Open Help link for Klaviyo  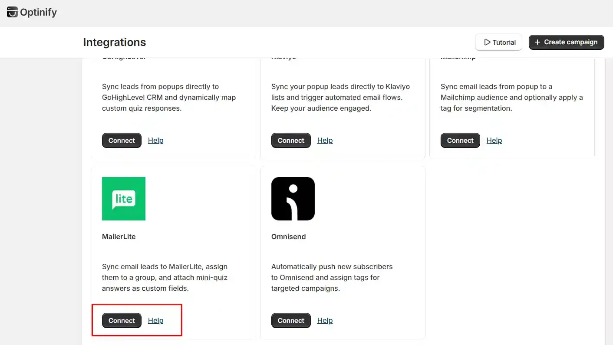tap(325, 140)
